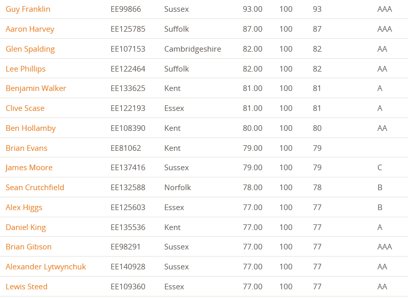Click on Clive Scase's name
This screenshot has height=298, width=408.
25,108
